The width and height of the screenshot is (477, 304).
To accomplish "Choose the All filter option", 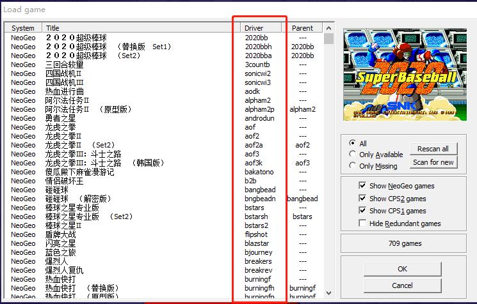I will [353, 144].
